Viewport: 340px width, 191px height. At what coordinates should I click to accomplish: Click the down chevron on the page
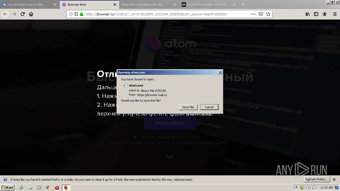(x=170, y=157)
